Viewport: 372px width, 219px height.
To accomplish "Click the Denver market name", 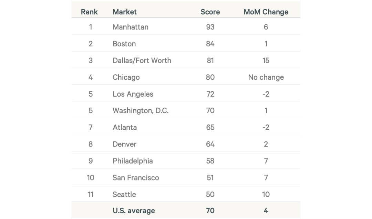I will coord(125,144).
